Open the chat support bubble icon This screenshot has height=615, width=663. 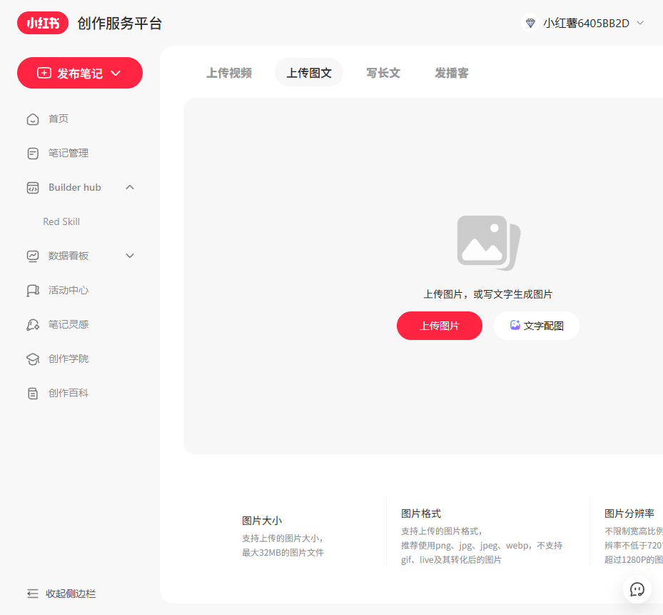(x=637, y=589)
